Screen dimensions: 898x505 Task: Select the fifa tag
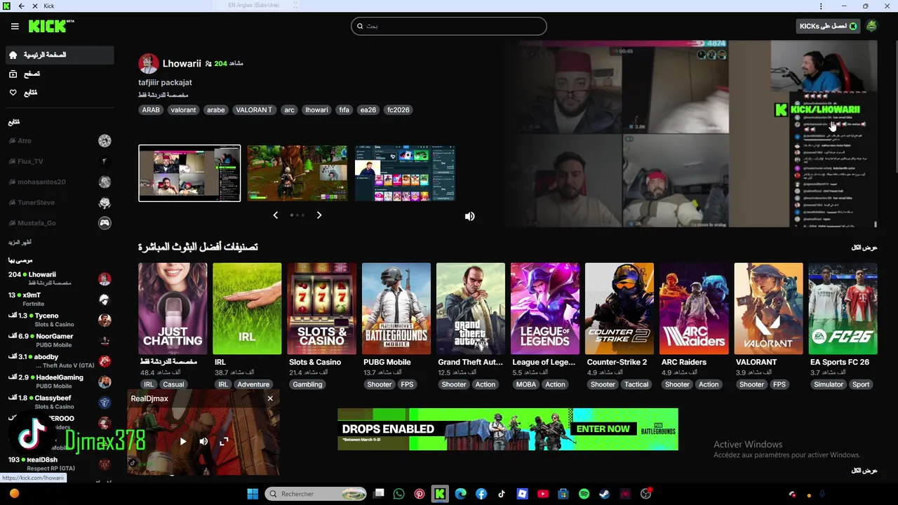pos(344,110)
